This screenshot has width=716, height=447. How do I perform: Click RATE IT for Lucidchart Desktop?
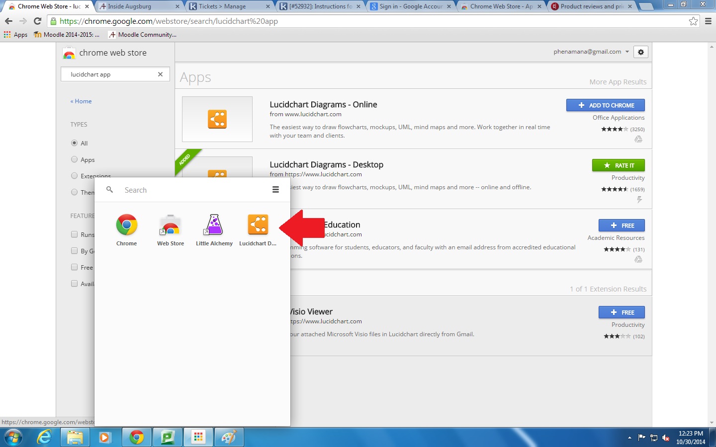[619, 165]
